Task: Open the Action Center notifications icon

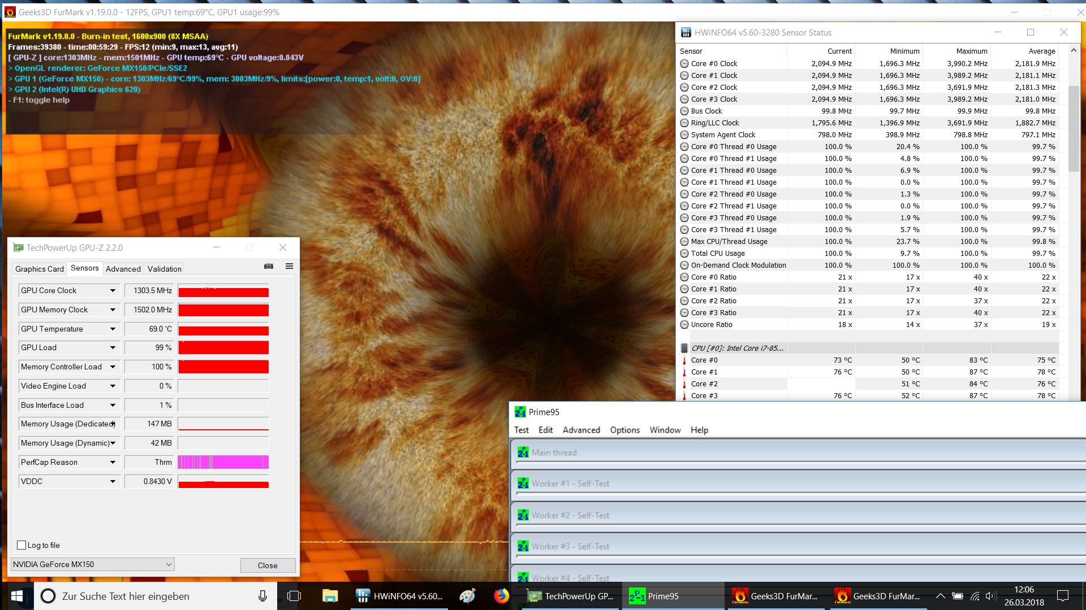Action: coord(1063,596)
